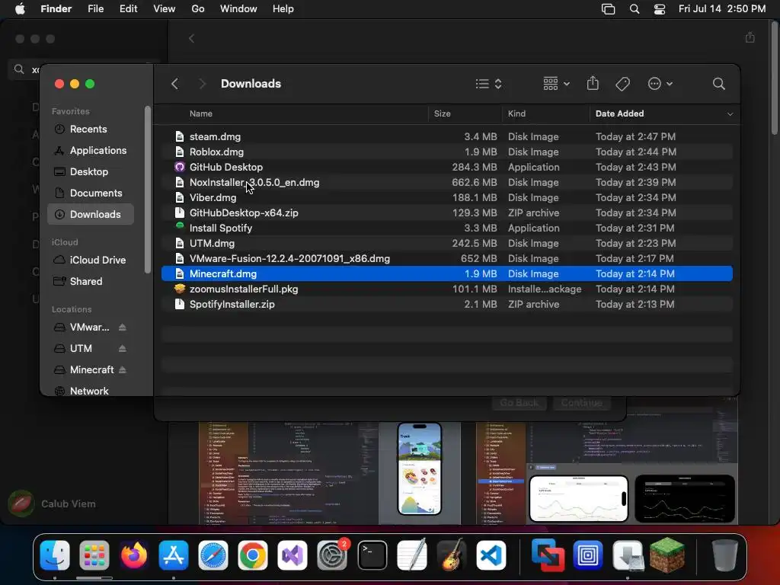Go back in Finder Downloads window
This screenshot has height=585, width=780.
174,84
